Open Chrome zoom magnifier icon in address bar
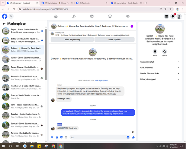Viewport: 186px width, 149px height. coord(166,9)
